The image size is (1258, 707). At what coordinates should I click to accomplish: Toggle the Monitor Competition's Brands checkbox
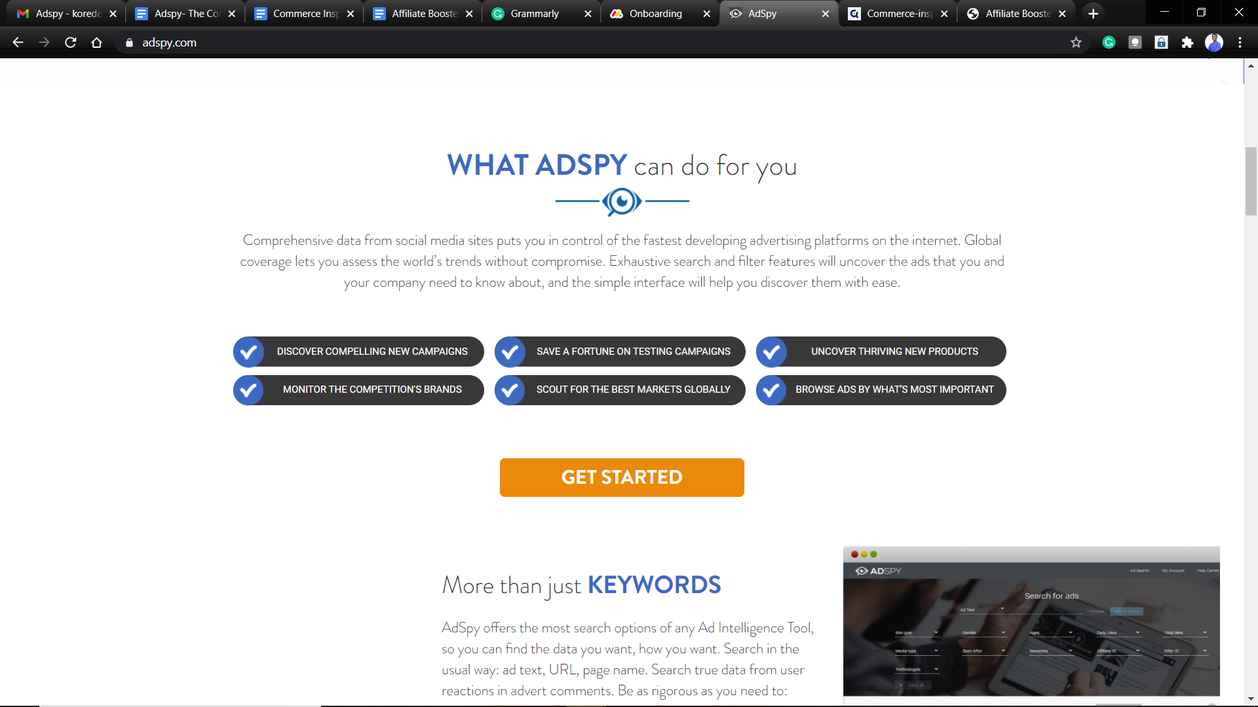[x=249, y=390]
